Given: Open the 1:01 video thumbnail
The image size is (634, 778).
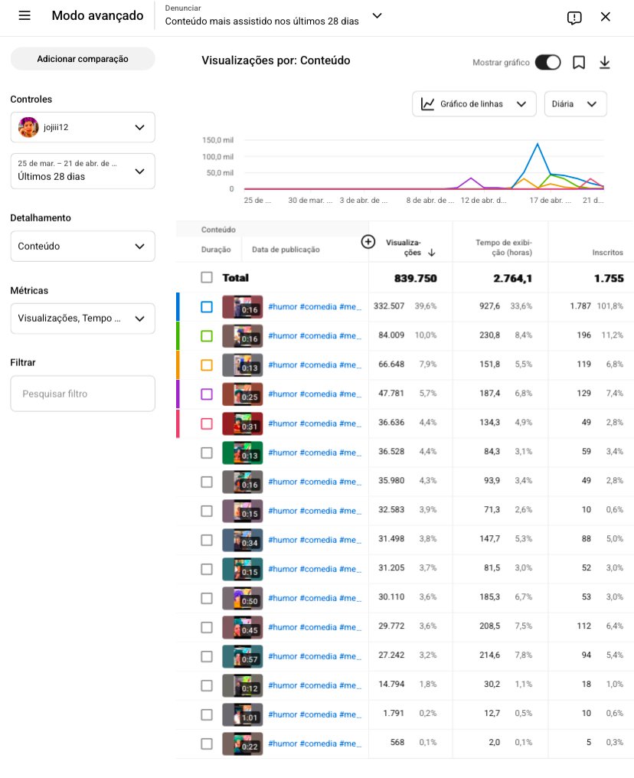Looking at the screenshot, I should coord(242,714).
